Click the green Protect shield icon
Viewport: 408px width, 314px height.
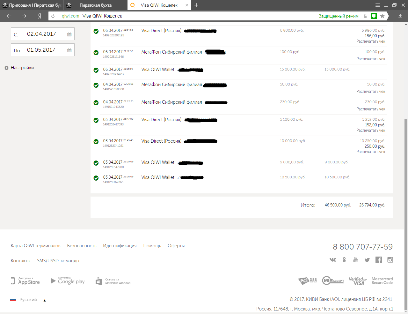[x=374, y=16]
